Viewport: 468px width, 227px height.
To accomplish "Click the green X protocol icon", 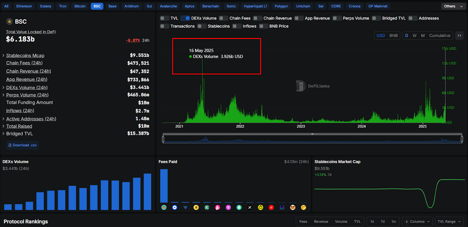I will click(207, 207).
